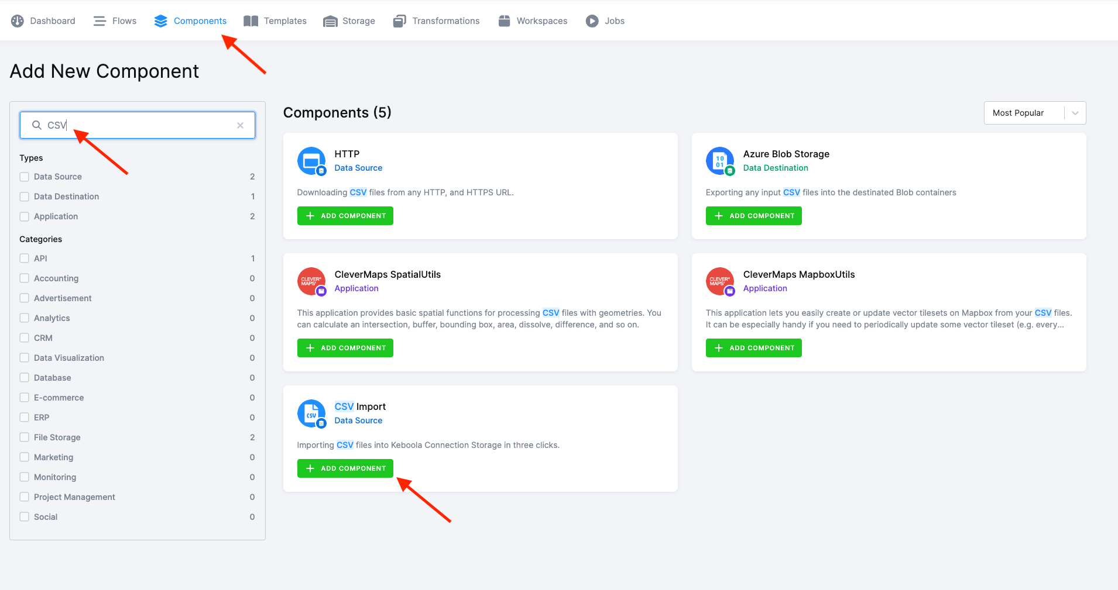Select the File Storage category checkbox
1118x590 pixels.
[x=25, y=437]
